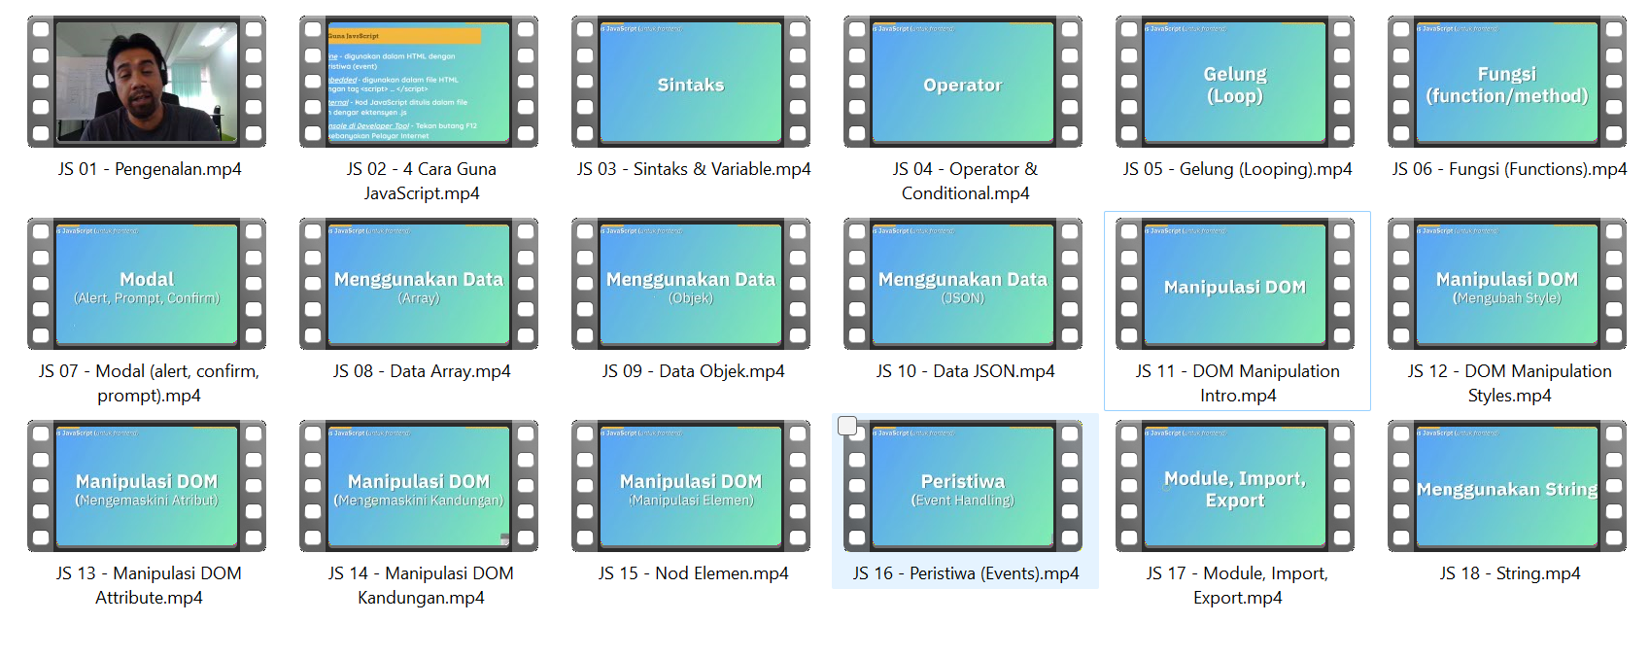Select the JS 02 4 Cara Guna JavaScript thumbnail
The height and width of the screenshot is (658, 1650).
coord(419,82)
